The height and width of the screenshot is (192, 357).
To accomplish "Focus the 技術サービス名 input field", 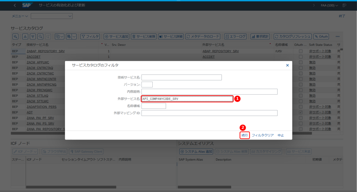I will tap(181, 78).
